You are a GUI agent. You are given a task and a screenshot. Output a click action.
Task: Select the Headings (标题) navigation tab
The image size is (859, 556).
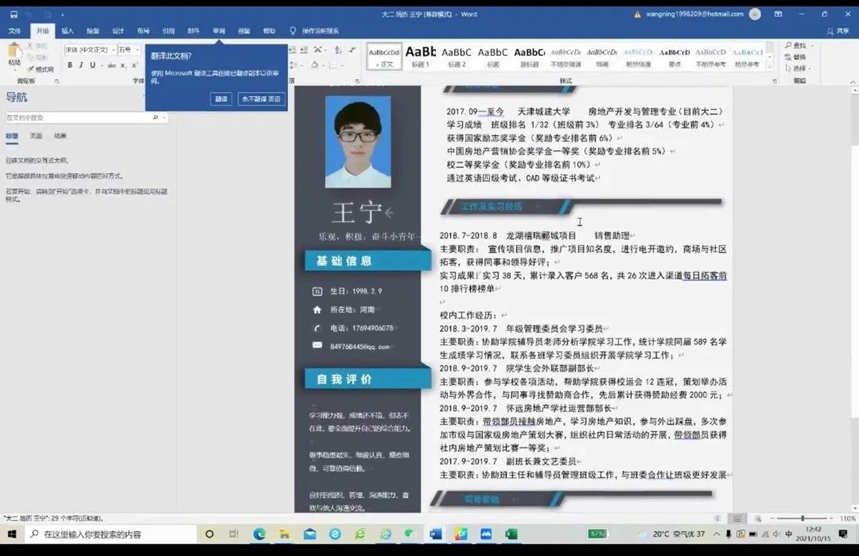point(12,136)
